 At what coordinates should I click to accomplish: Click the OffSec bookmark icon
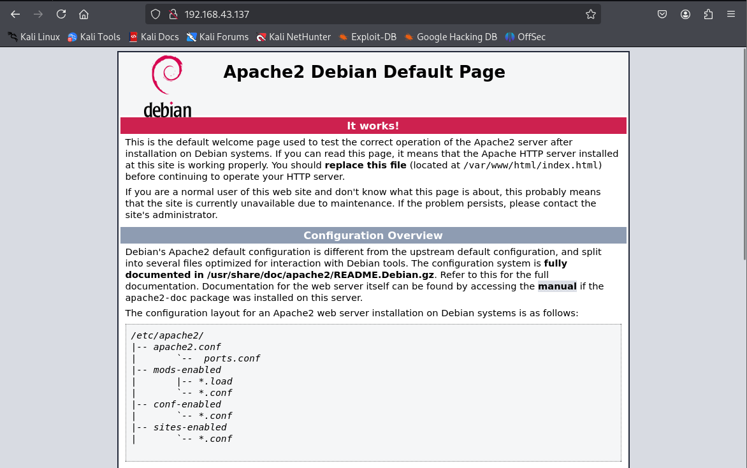tap(510, 37)
